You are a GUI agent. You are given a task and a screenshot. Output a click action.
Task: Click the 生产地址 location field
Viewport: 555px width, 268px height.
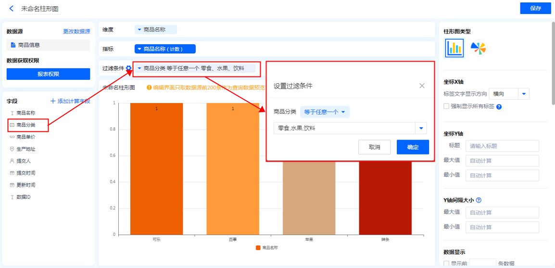pyautogui.click(x=25, y=149)
